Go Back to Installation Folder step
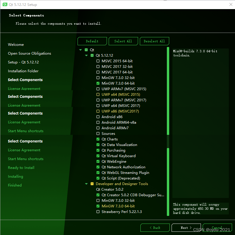The height and width of the screenshot is (235, 235). (x=155, y=228)
